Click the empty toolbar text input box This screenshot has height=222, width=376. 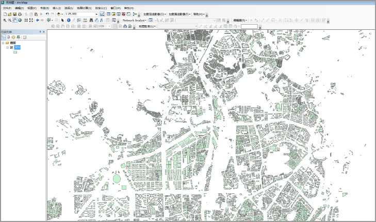(250, 26)
